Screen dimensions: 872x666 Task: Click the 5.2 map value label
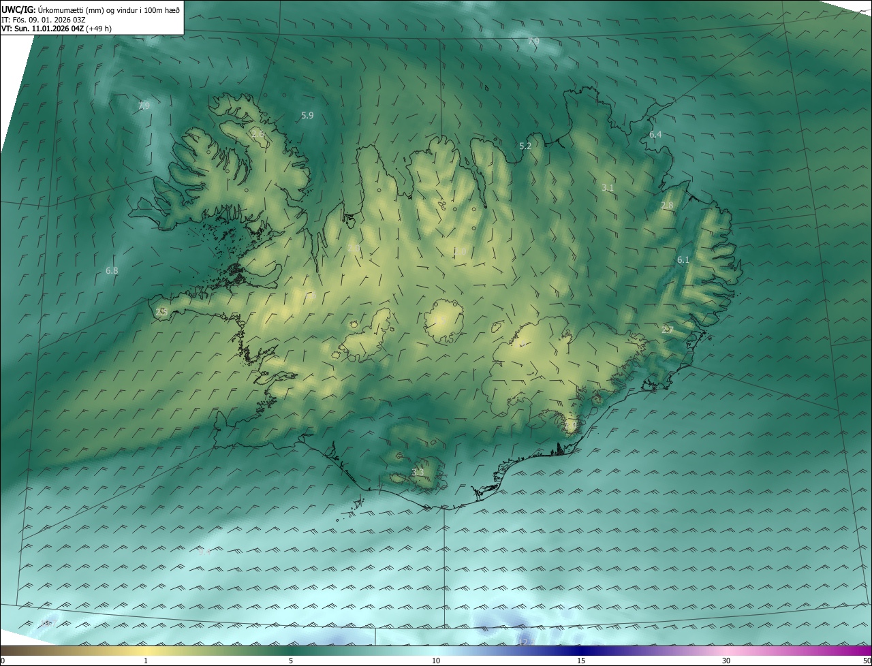point(525,146)
